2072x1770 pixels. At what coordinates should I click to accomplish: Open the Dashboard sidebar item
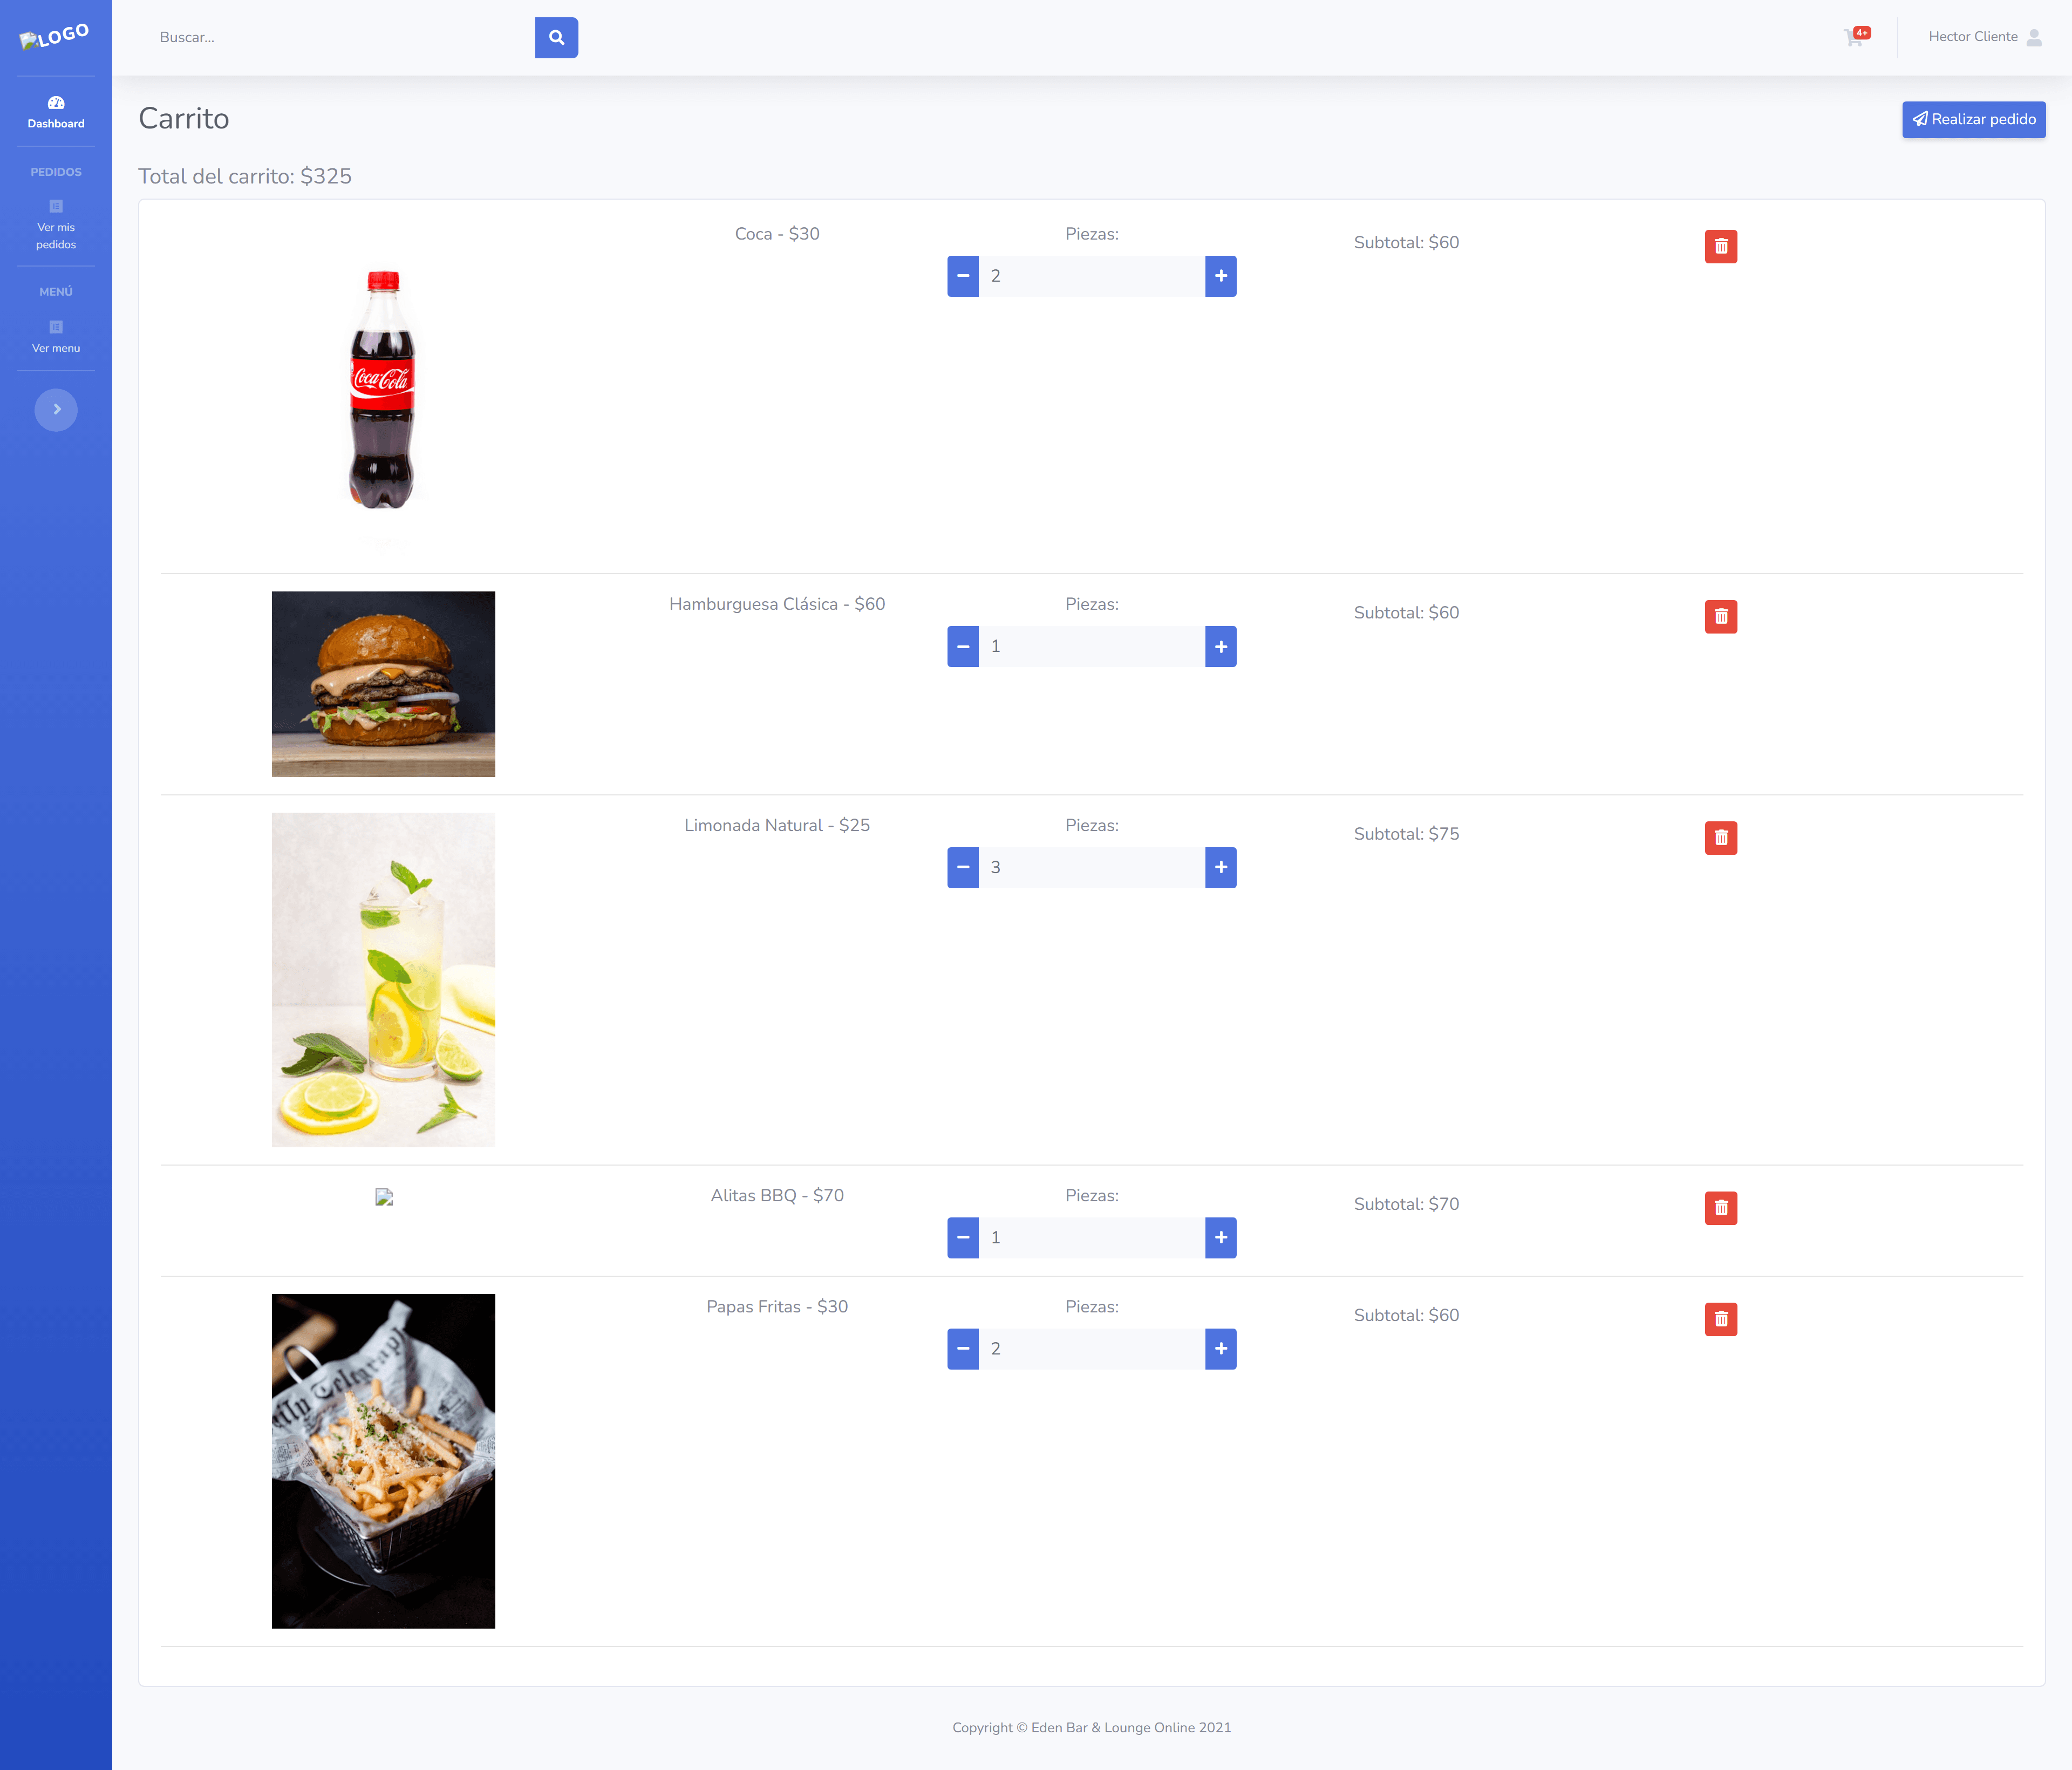coord(56,112)
